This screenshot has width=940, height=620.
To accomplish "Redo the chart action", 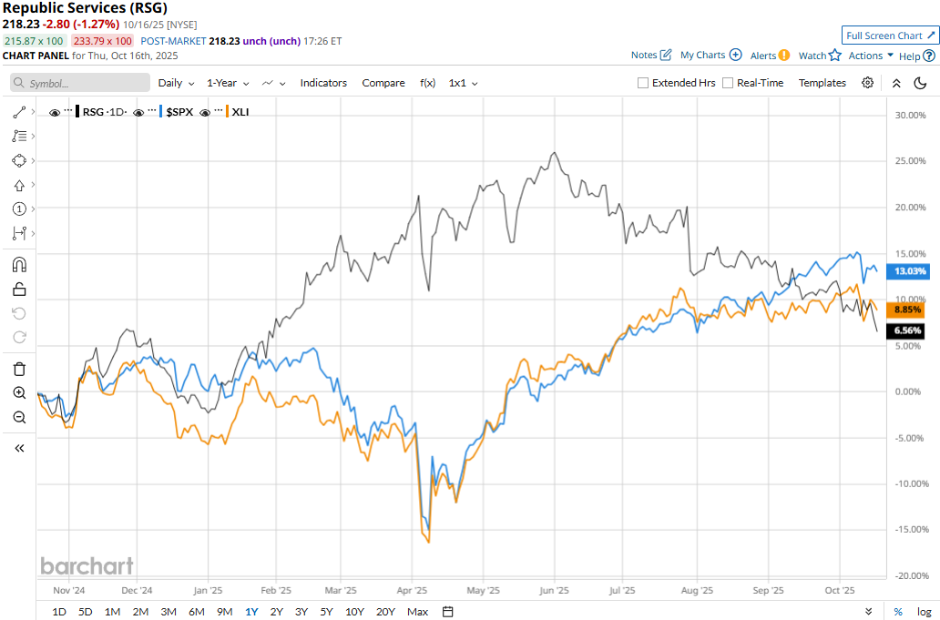I will pyautogui.click(x=19, y=337).
